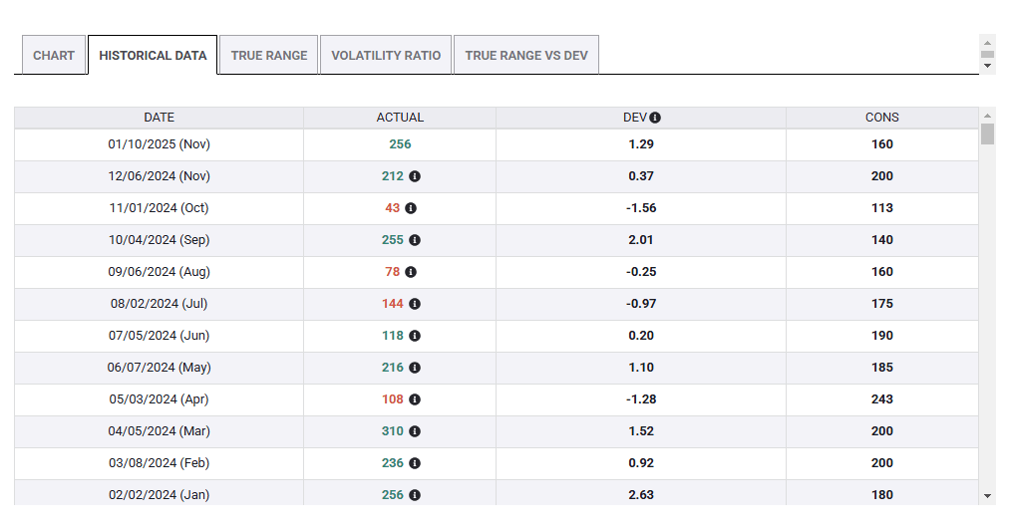Click the table scrollbar up arrow
The height and width of the screenshot is (526, 1012).
point(987,116)
